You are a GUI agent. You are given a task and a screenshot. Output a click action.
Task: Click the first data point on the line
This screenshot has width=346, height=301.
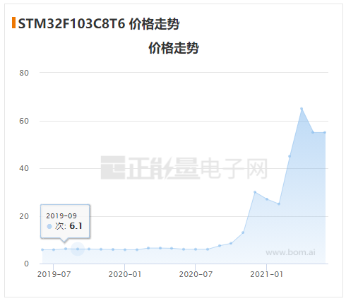coord(42,249)
